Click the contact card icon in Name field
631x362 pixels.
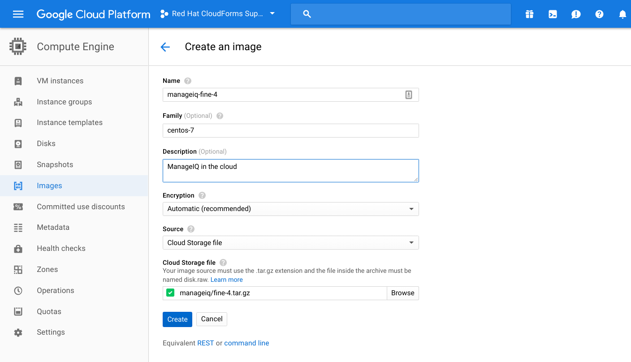[409, 95]
